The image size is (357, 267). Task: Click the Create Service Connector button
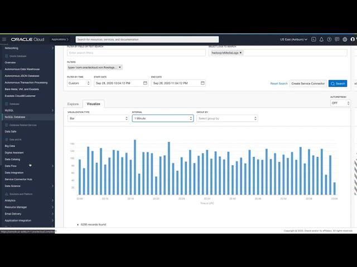[x=308, y=83]
